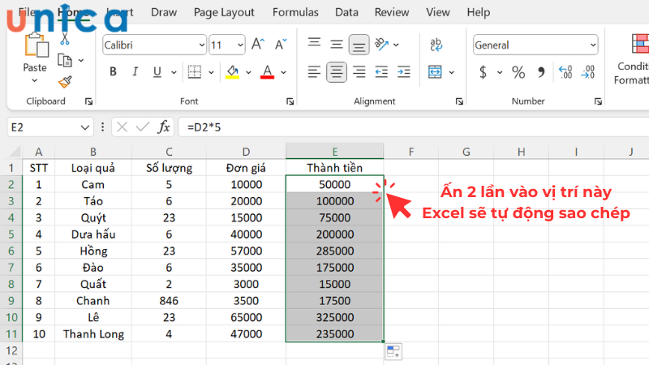Align text right
649x365 pixels.
359,72
